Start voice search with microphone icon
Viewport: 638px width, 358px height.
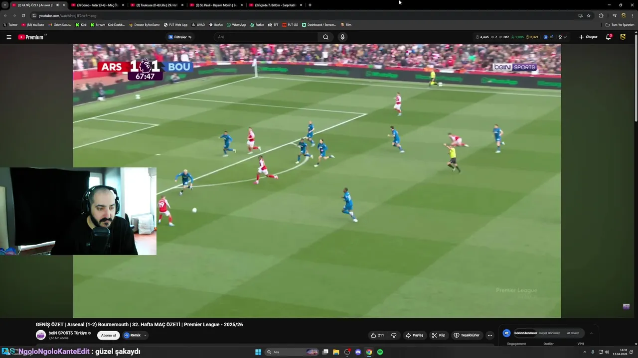(342, 37)
